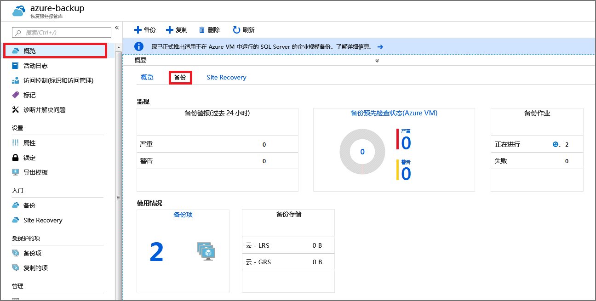This screenshot has height=301, width=596.
Task: Open 备份预先检查状态(Azure VM) link
Action: (x=393, y=114)
